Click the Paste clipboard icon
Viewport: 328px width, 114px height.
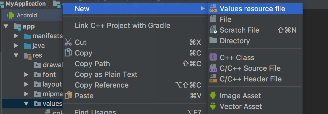[x=68, y=96]
